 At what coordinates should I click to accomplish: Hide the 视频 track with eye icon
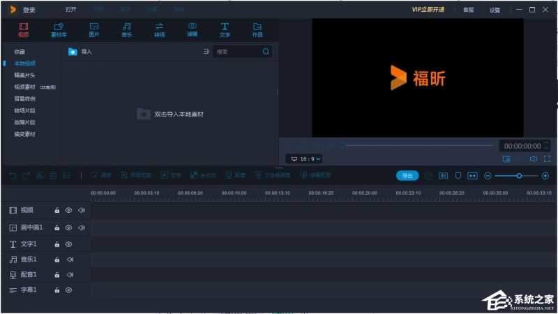(68, 211)
